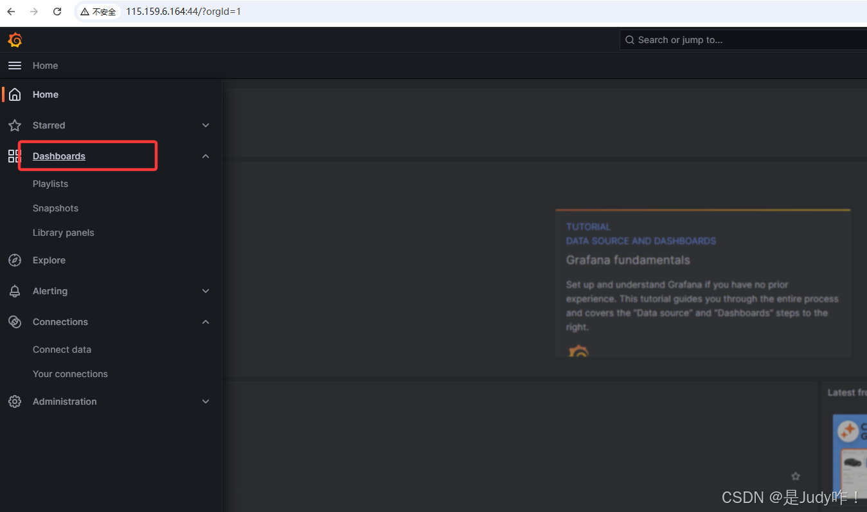Open Connections in the sidebar

pyautogui.click(x=60, y=322)
